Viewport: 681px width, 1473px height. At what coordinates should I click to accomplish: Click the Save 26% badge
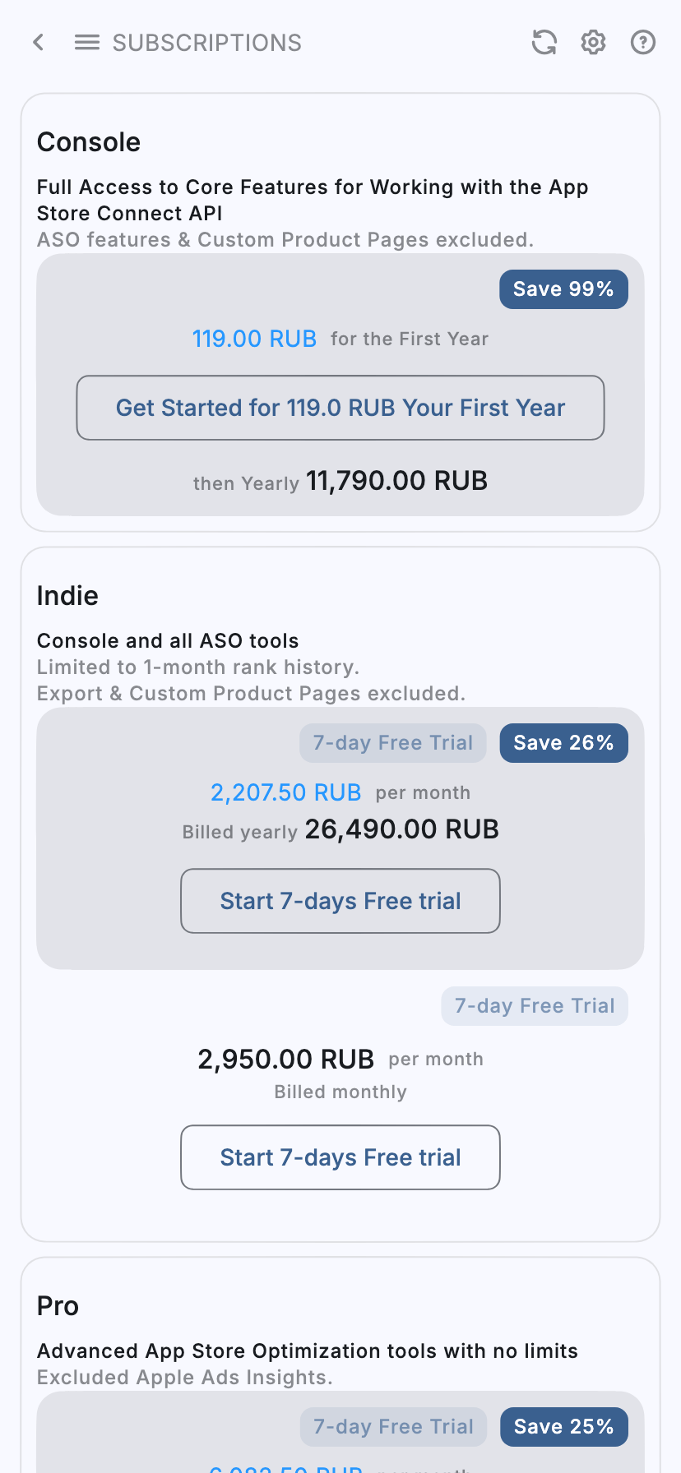pyautogui.click(x=563, y=743)
